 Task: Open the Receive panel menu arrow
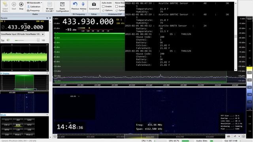47,18
